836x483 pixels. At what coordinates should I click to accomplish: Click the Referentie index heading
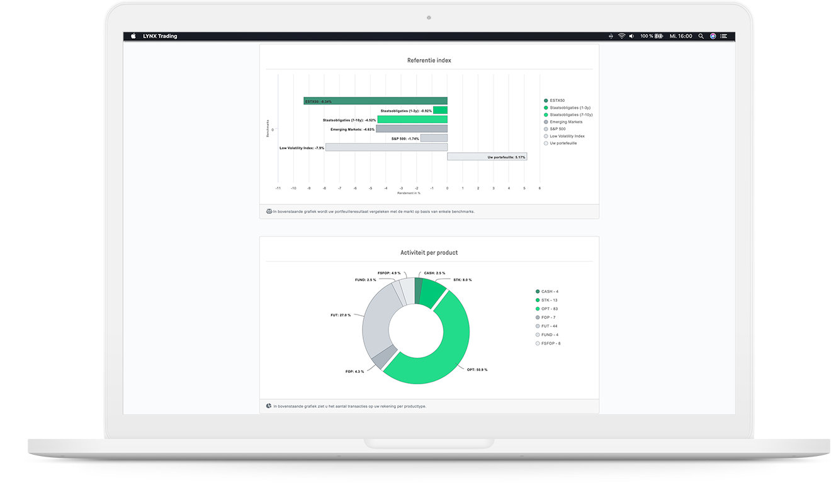429,60
